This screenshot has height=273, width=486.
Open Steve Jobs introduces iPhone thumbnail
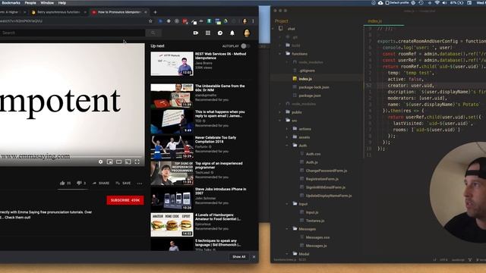(172, 199)
